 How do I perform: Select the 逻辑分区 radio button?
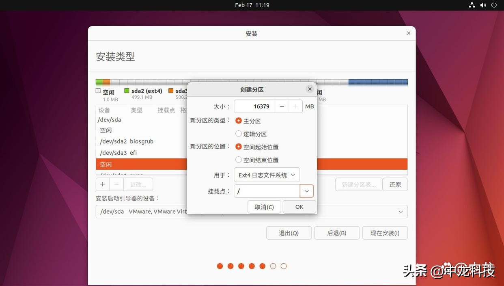pos(238,133)
